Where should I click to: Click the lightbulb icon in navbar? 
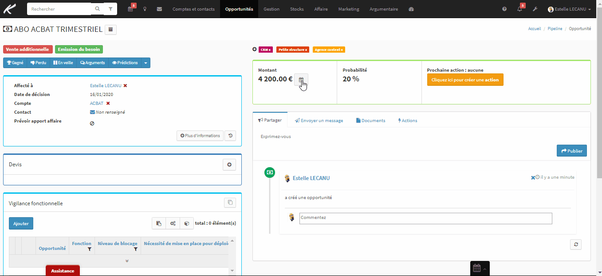145,9
